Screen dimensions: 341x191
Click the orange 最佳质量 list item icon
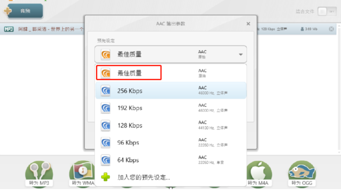[x=106, y=73]
